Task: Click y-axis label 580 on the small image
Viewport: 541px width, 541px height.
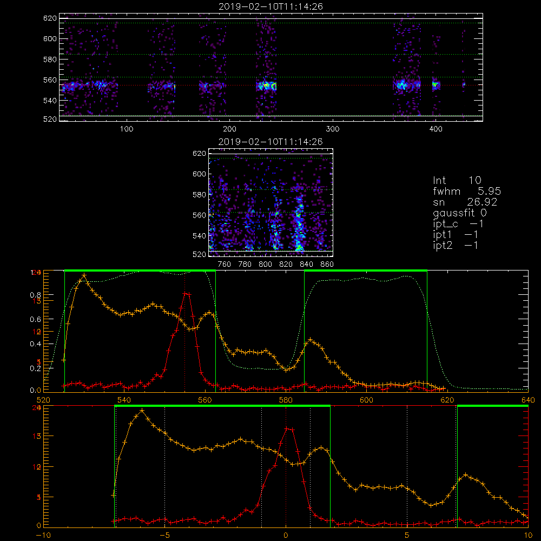Action: click(200, 195)
